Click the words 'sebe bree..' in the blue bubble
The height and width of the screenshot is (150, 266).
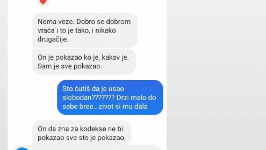(x=79, y=107)
